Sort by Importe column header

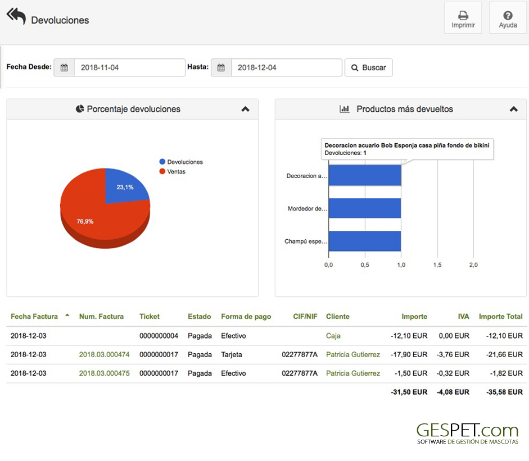coord(414,317)
